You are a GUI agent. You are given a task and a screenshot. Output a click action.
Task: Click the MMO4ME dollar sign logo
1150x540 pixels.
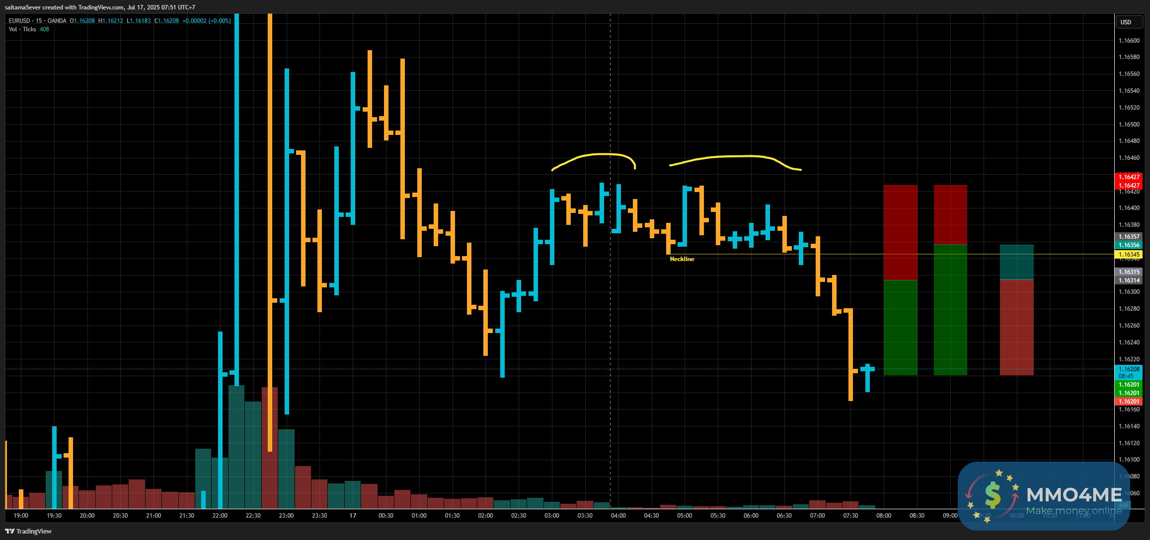pyautogui.click(x=992, y=495)
